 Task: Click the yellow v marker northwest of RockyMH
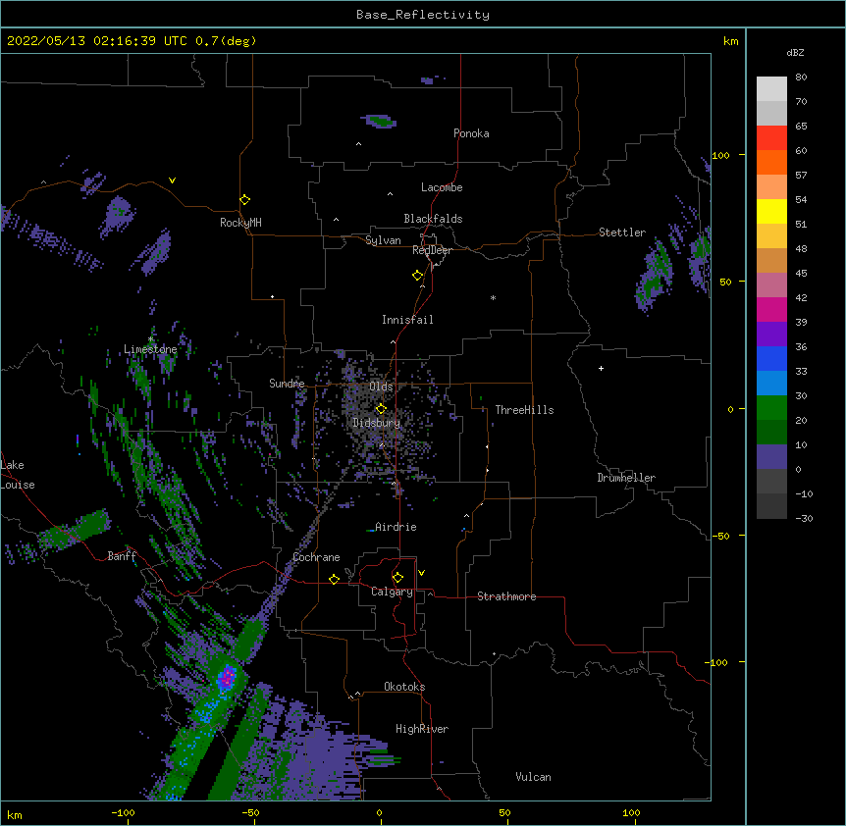pos(172,181)
